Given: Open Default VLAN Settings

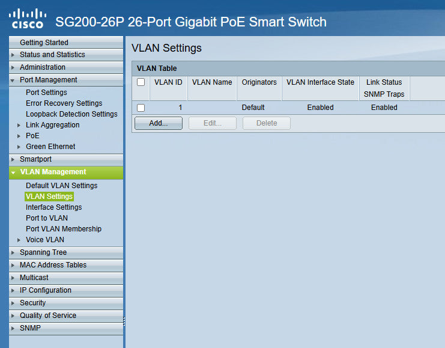Looking at the screenshot, I should pos(62,186).
